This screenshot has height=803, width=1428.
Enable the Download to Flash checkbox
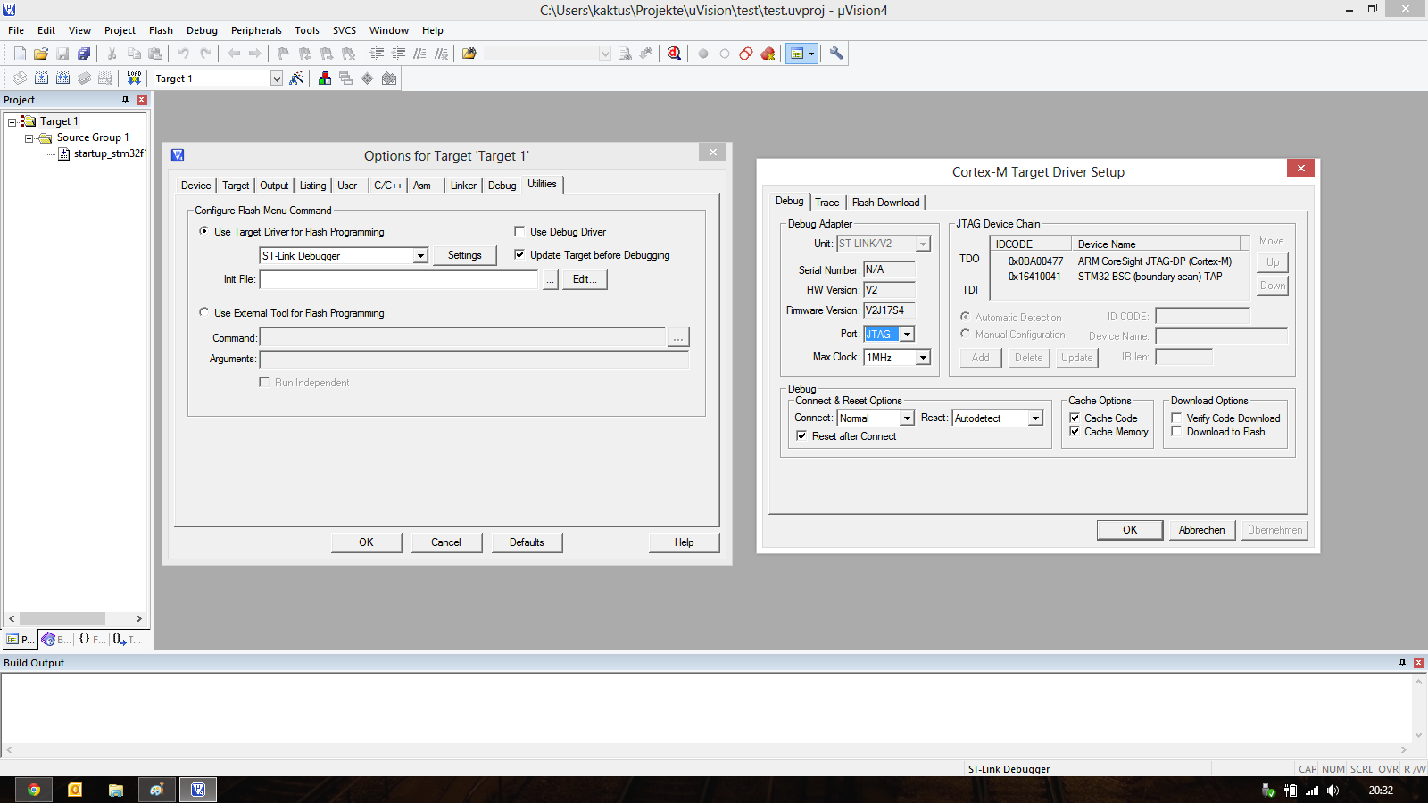click(x=1176, y=431)
